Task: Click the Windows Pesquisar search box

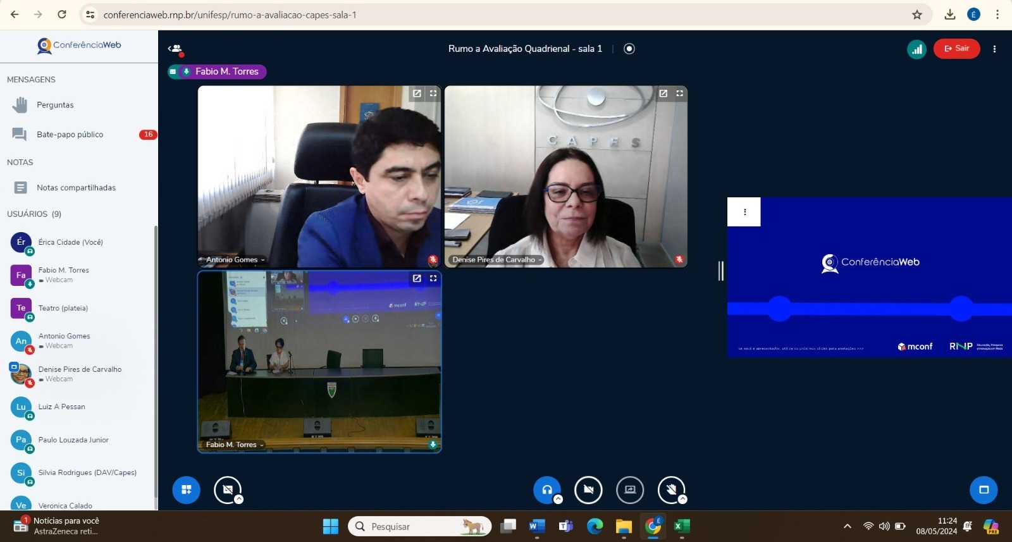Action: (x=420, y=526)
